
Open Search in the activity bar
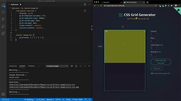pos(3,12)
